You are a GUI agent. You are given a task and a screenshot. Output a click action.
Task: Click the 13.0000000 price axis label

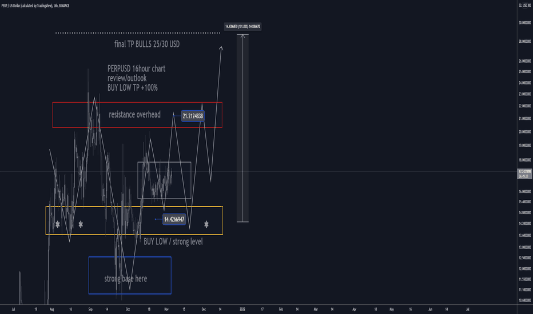[525, 247]
